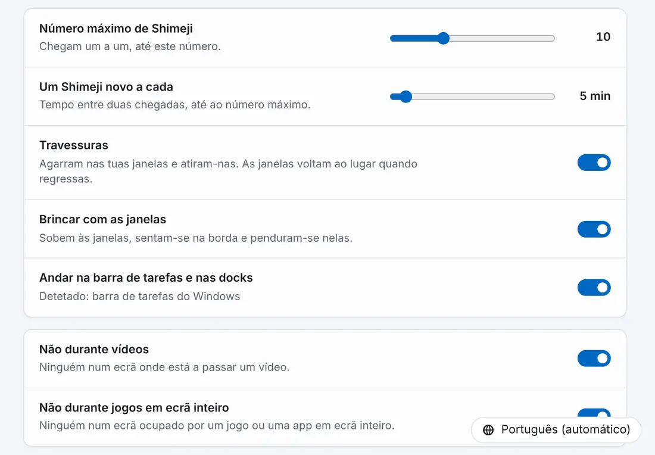Image resolution: width=655 pixels, height=455 pixels.
Task: Click the Número máximo de Shimeji slider handle
Action: tap(443, 38)
